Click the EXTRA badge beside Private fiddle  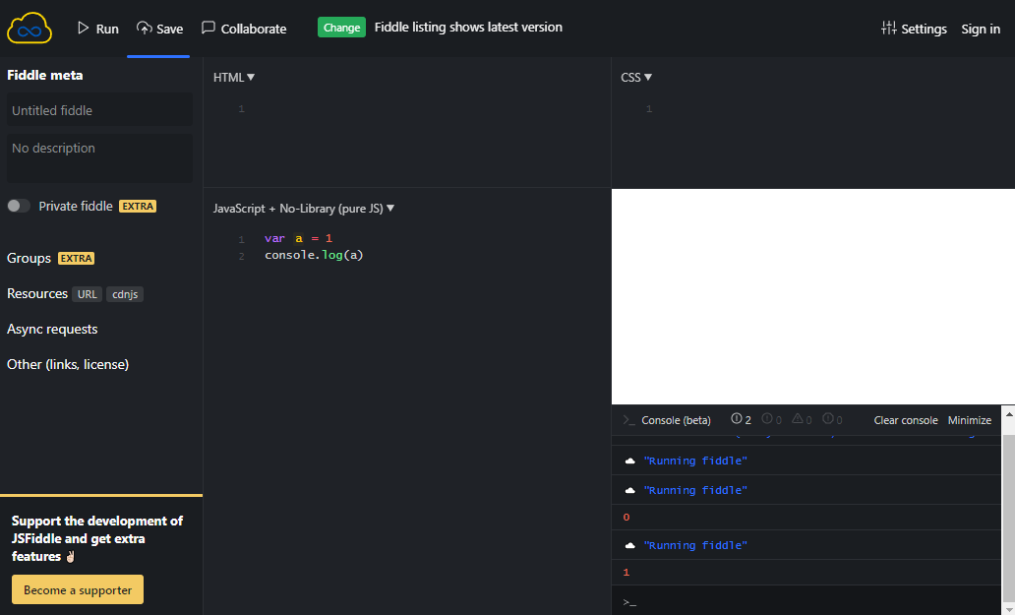pos(138,206)
